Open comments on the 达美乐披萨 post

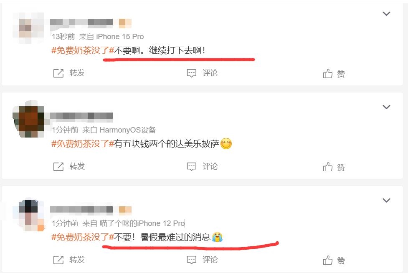click(x=202, y=166)
